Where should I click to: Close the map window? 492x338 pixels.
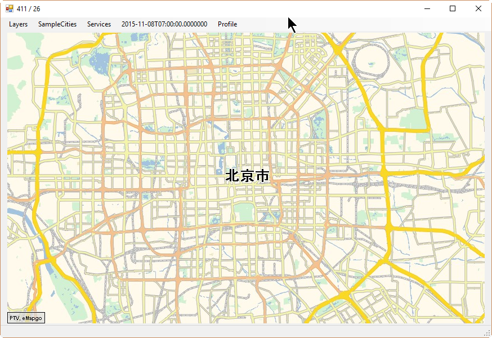tap(478, 8)
